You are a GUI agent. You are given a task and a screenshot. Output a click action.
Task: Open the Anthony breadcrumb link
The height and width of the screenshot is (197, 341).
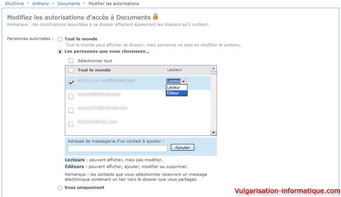pyautogui.click(x=40, y=4)
